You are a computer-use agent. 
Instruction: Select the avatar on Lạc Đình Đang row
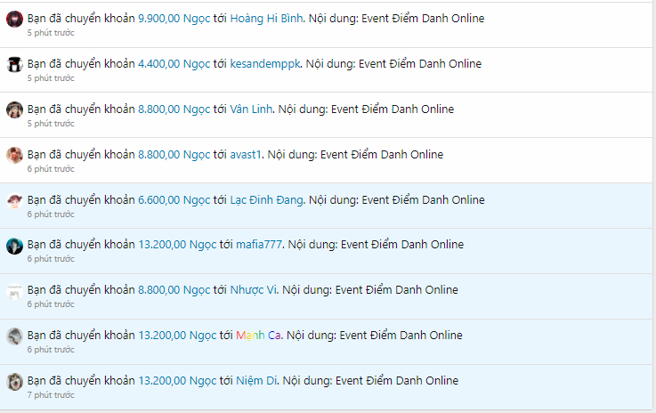pyautogui.click(x=14, y=201)
